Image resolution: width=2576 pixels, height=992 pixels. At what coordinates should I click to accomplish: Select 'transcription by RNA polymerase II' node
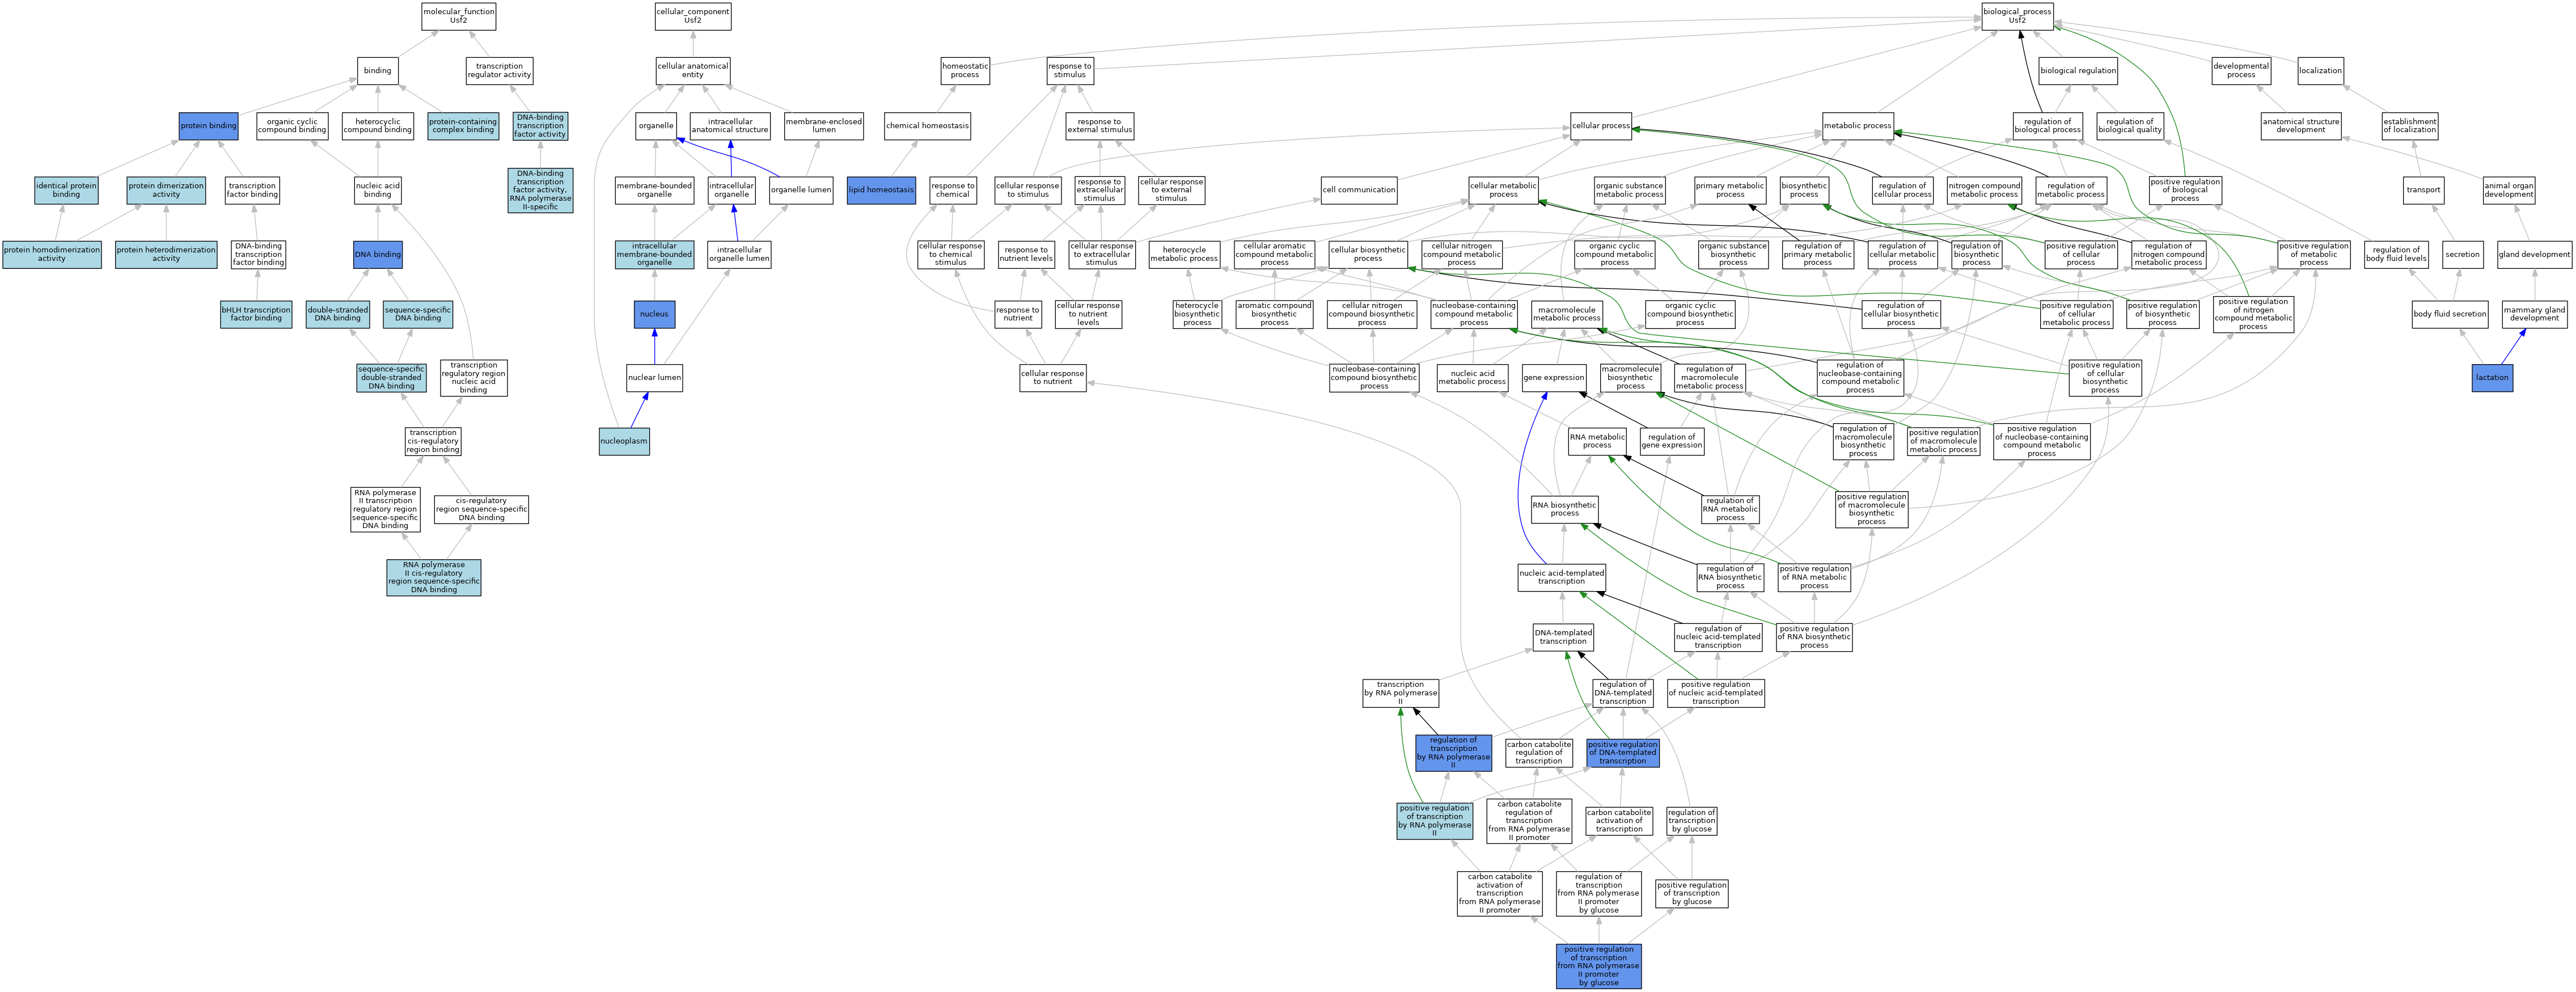1400,693
